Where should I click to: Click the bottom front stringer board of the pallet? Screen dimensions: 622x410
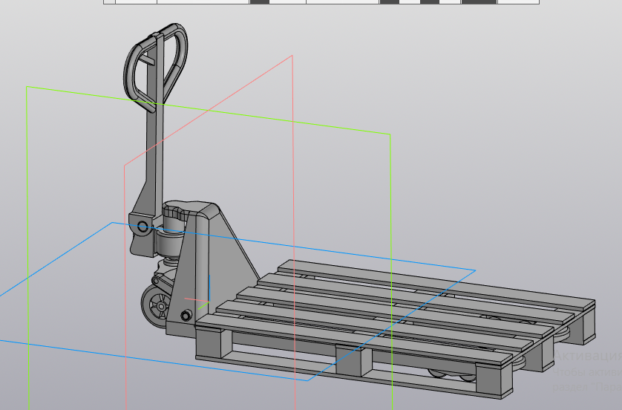click(282, 364)
